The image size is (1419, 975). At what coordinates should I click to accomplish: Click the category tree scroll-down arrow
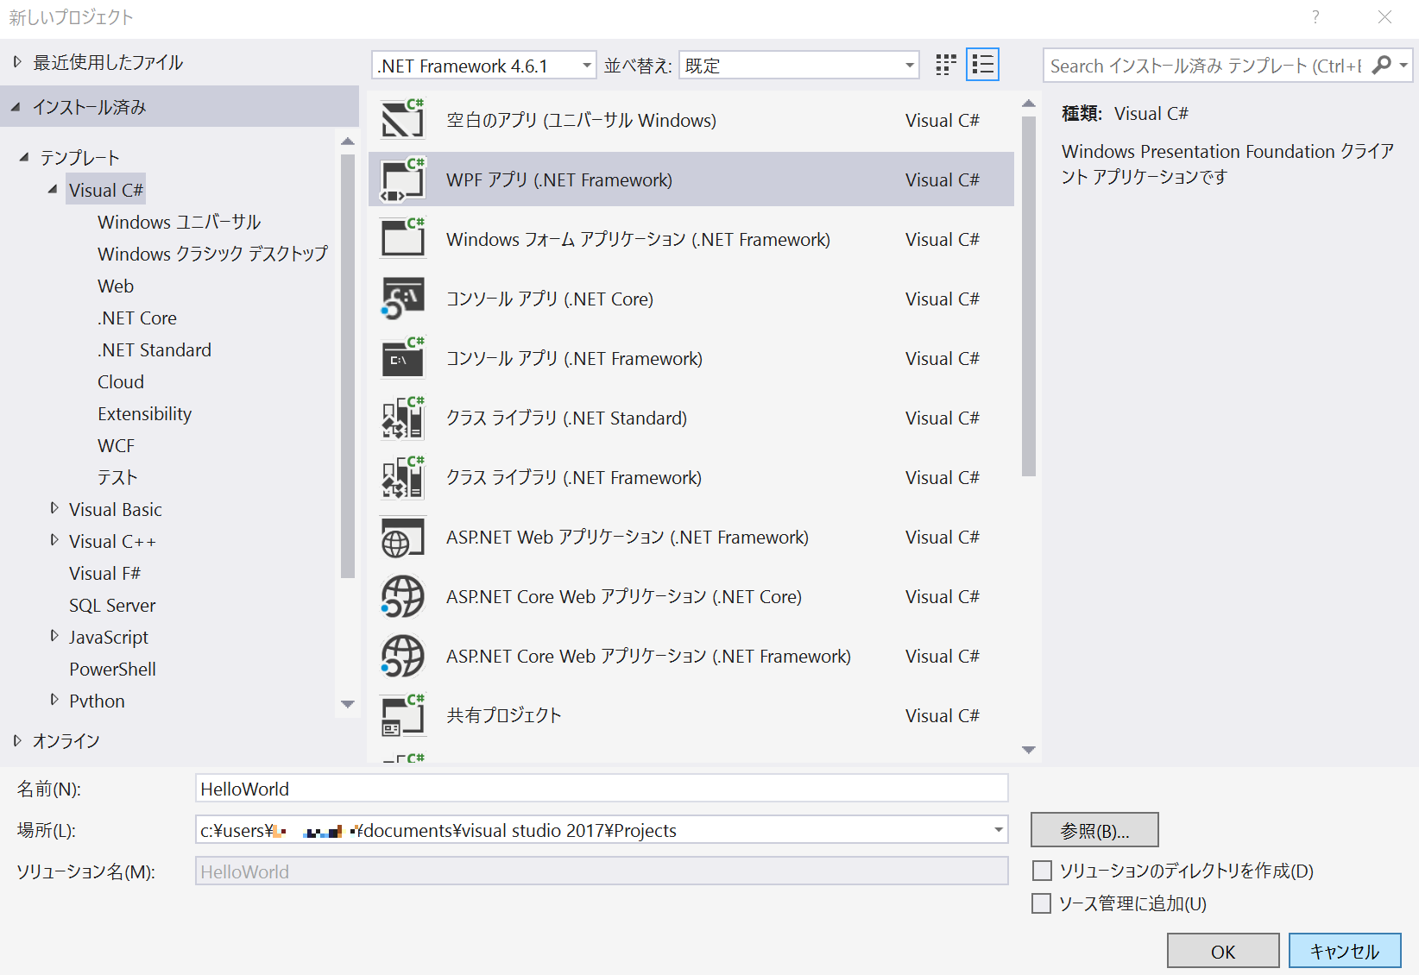pyautogui.click(x=348, y=704)
